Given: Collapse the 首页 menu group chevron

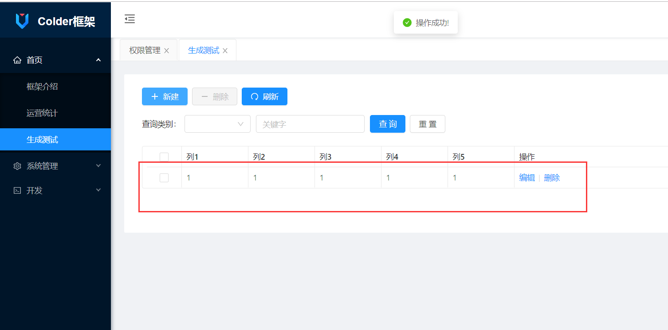Looking at the screenshot, I should tap(98, 60).
